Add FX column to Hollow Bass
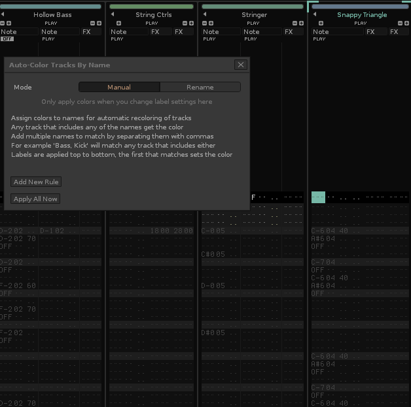The width and height of the screenshot is (411, 407). pos(99,23)
